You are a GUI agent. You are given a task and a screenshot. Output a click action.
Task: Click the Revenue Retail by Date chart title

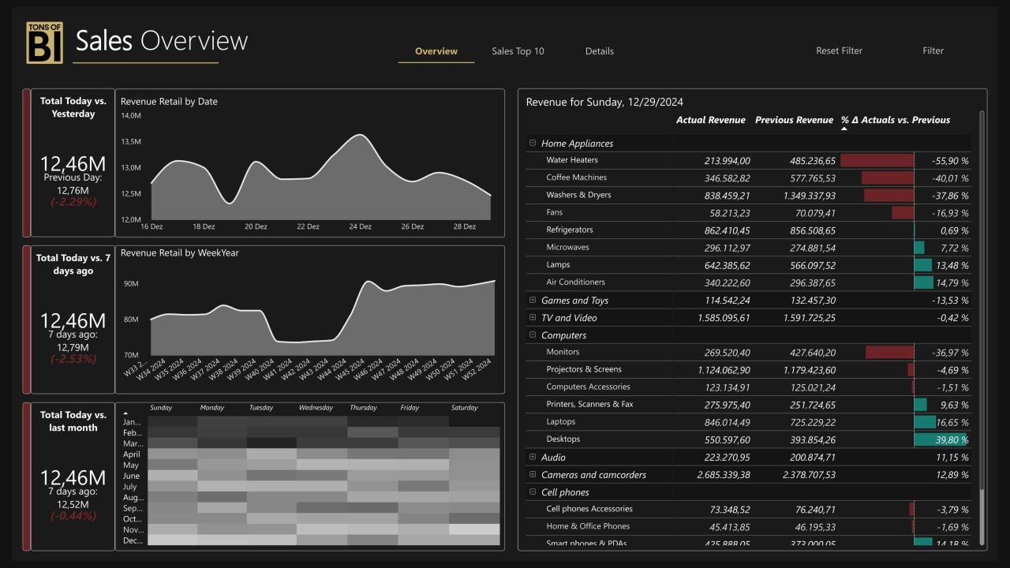tap(169, 102)
